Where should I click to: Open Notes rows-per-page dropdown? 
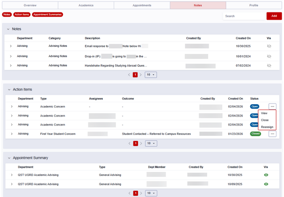coord(150,75)
